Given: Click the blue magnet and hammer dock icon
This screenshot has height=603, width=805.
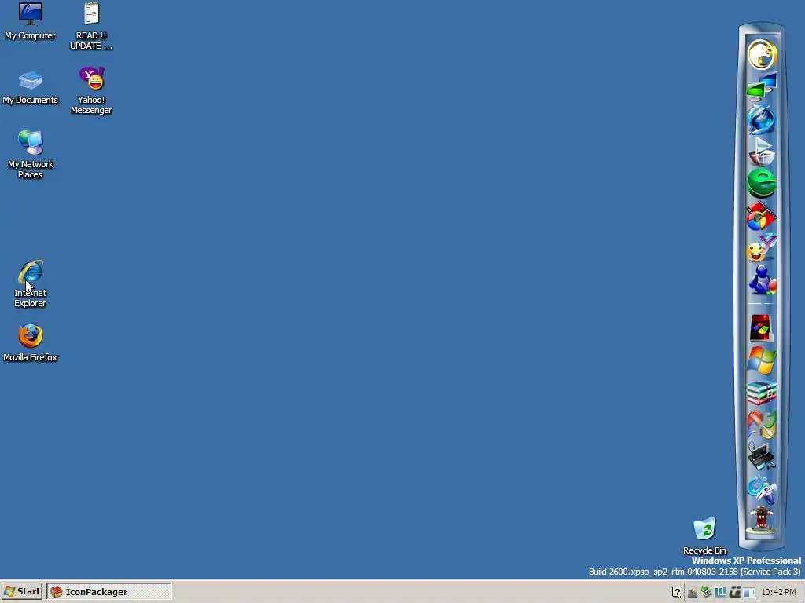Looking at the screenshot, I should (762, 488).
